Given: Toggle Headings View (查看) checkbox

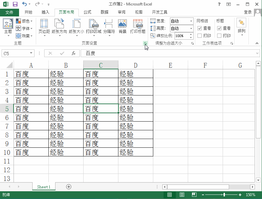Looking at the screenshot, I should pos(219,28).
